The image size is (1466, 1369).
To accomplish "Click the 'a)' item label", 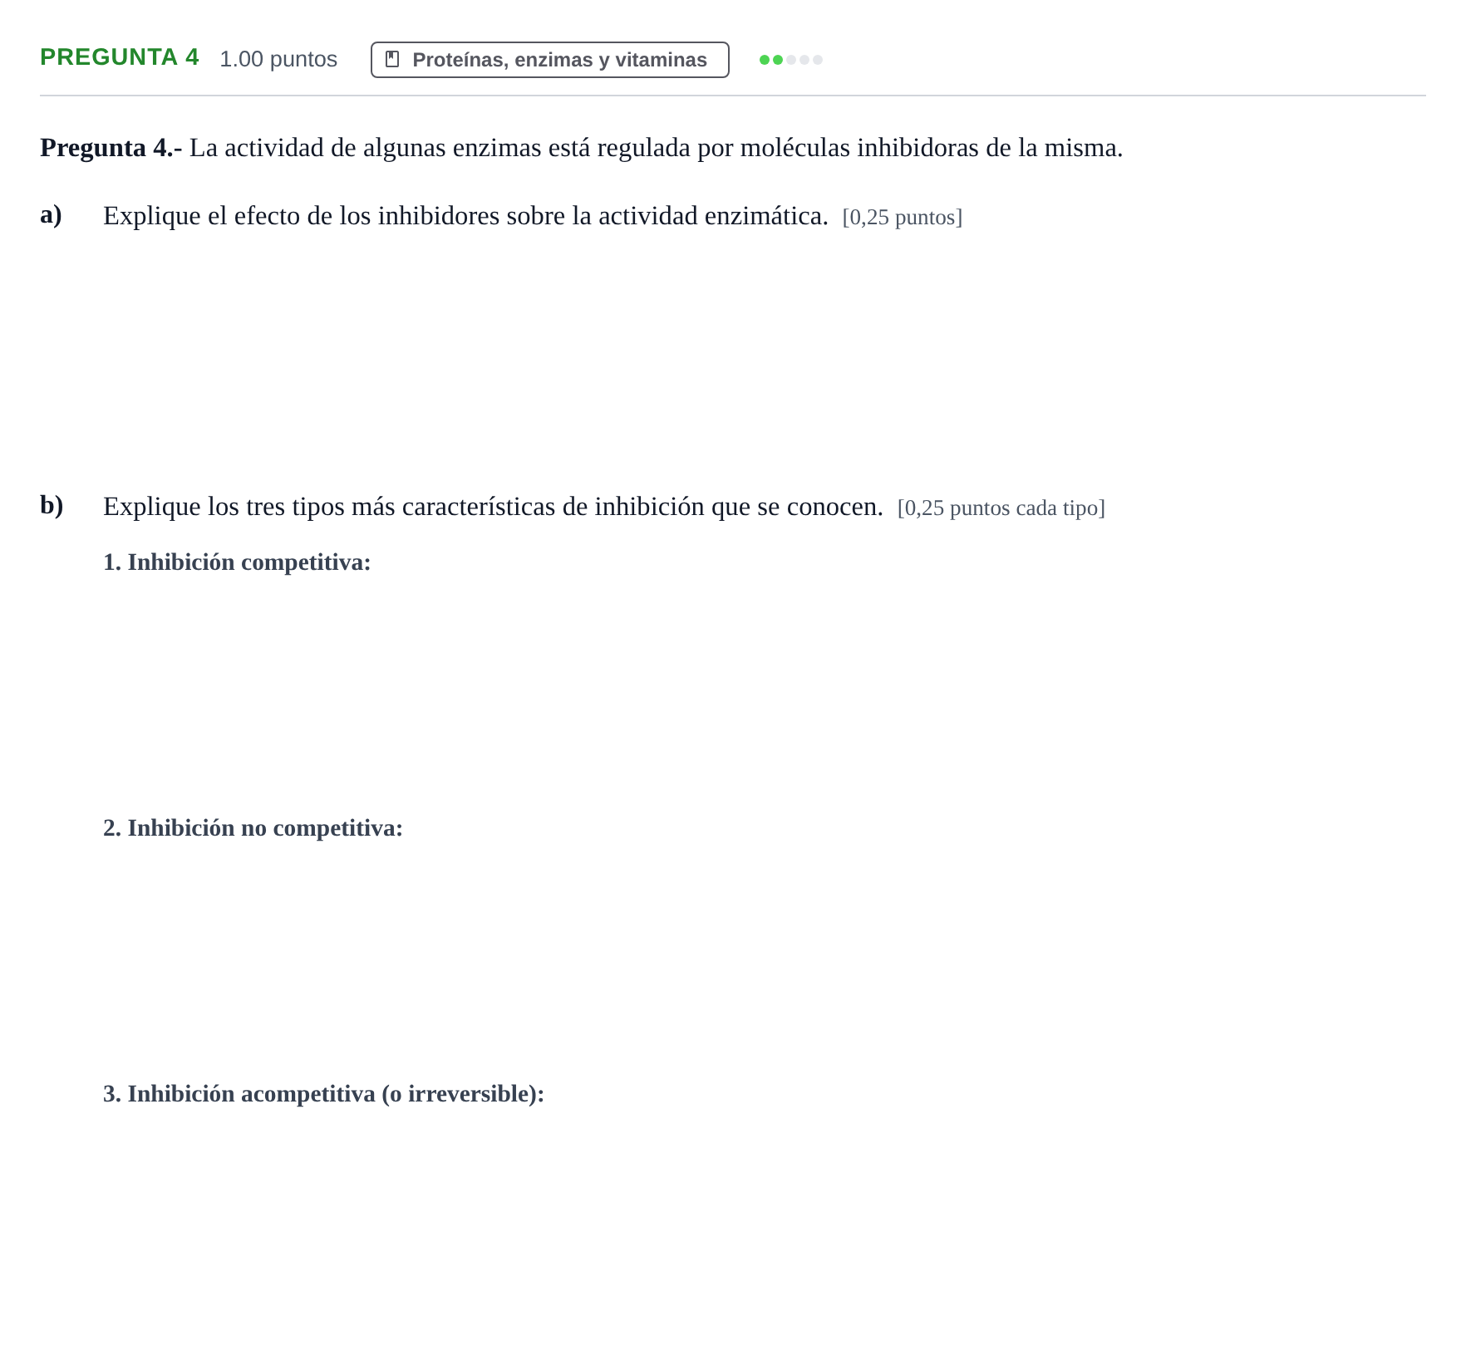I will coord(51,215).
